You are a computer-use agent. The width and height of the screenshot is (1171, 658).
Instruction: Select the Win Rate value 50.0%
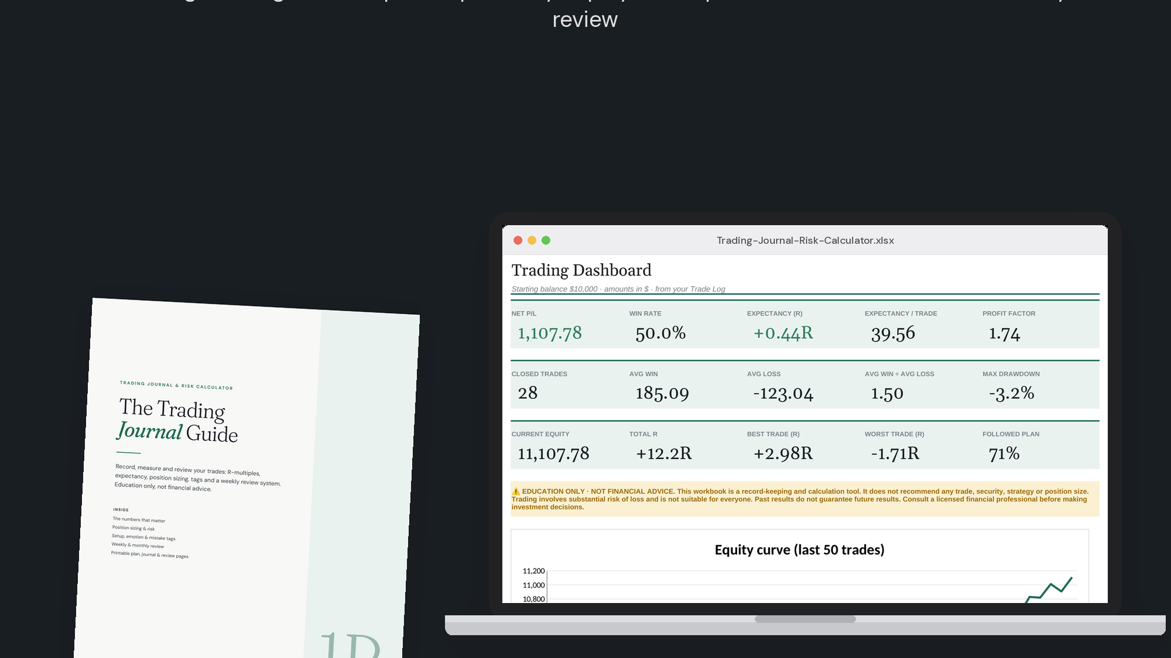[660, 333]
